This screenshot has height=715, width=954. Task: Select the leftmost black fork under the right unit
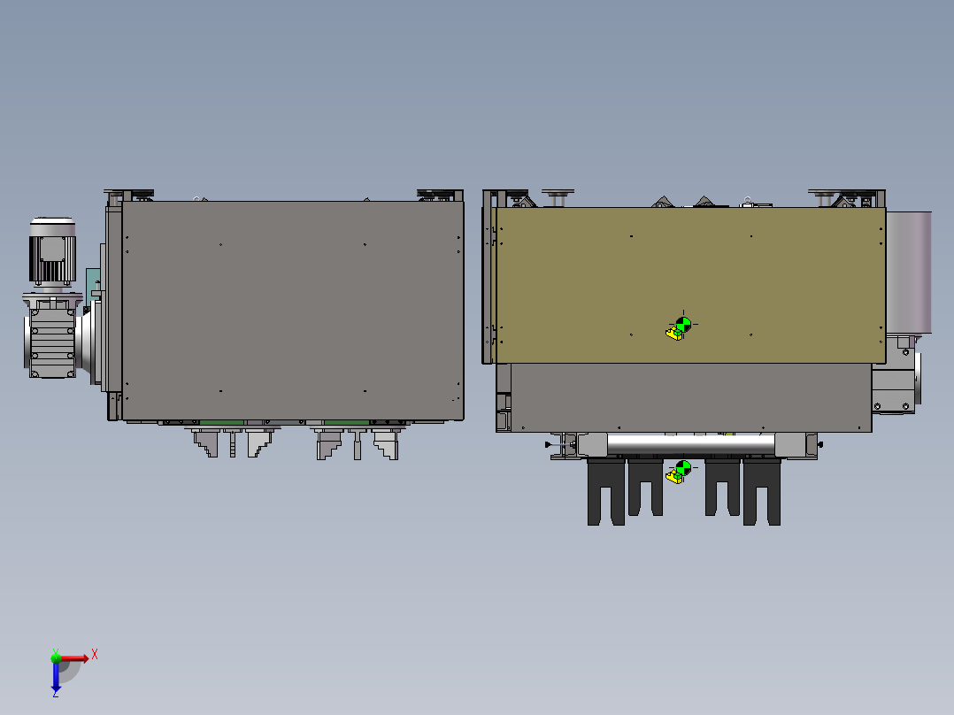(606, 492)
